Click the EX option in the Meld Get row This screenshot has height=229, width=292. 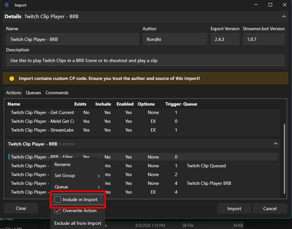(153, 121)
